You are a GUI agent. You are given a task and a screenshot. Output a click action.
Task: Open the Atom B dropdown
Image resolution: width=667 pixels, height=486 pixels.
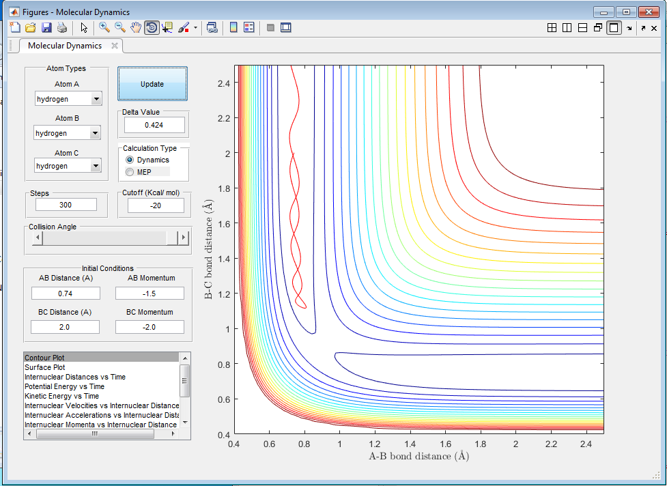point(96,133)
